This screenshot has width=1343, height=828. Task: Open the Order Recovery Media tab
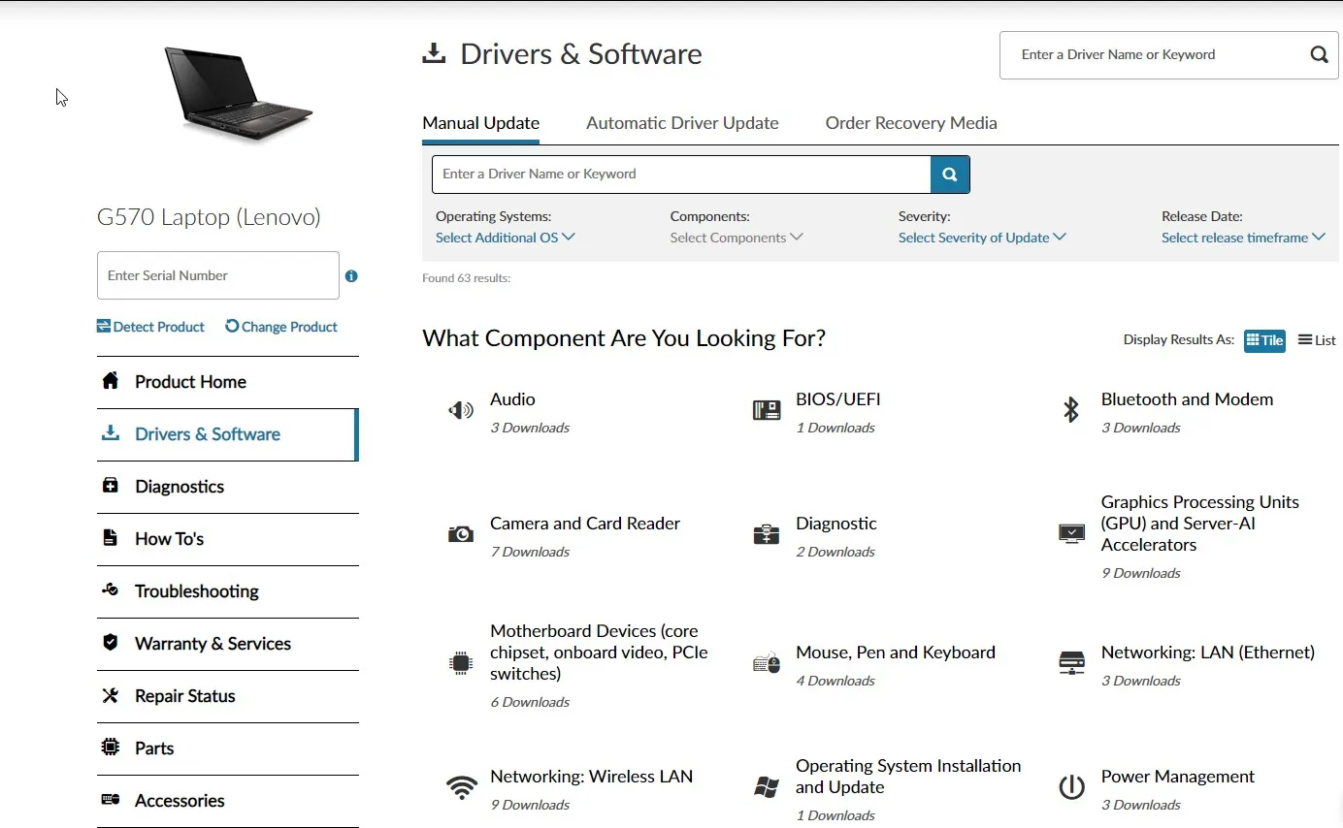click(x=911, y=123)
